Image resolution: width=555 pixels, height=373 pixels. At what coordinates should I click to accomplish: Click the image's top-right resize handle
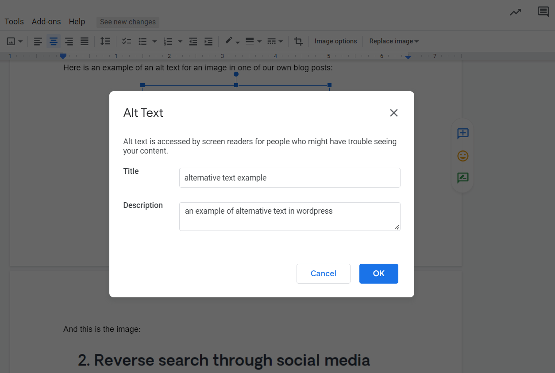(329, 85)
